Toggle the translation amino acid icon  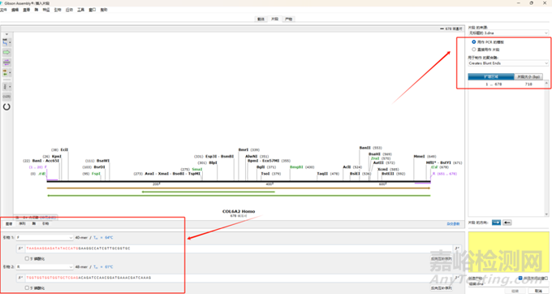[6, 86]
